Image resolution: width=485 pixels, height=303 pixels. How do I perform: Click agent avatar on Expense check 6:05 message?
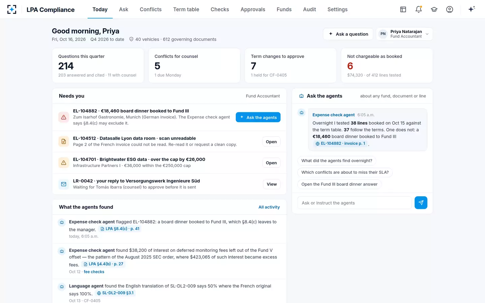click(302, 112)
